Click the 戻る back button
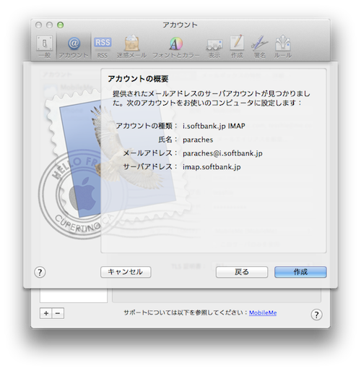The width and height of the screenshot is (361, 371). 242,272
